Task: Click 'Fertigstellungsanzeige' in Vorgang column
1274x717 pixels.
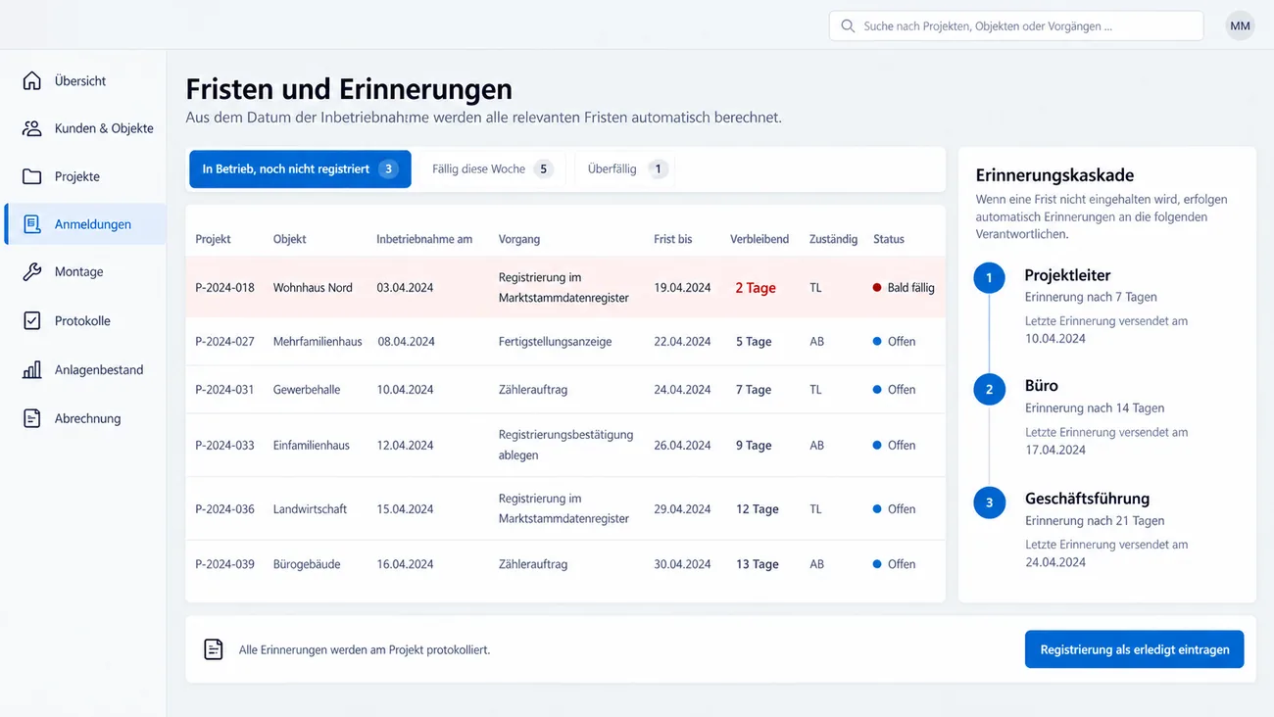Action: 555,342
